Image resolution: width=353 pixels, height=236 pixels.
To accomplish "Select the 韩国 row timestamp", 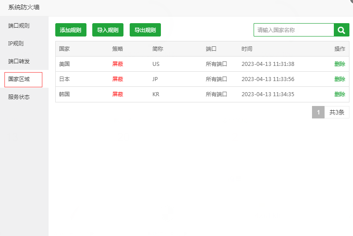I will tap(267, 94).
